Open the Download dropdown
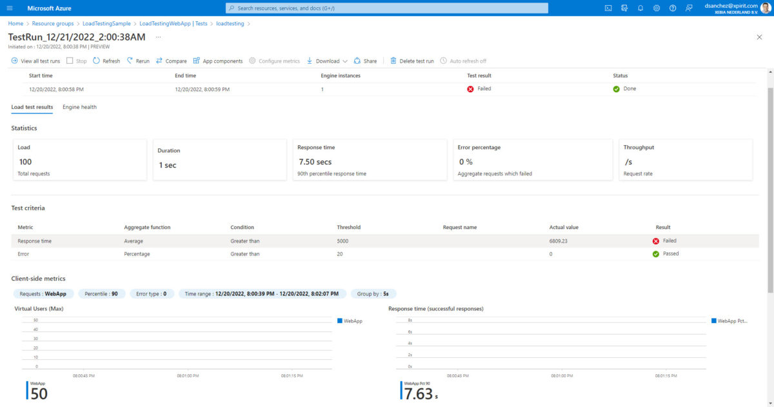 tap(328, 61)
